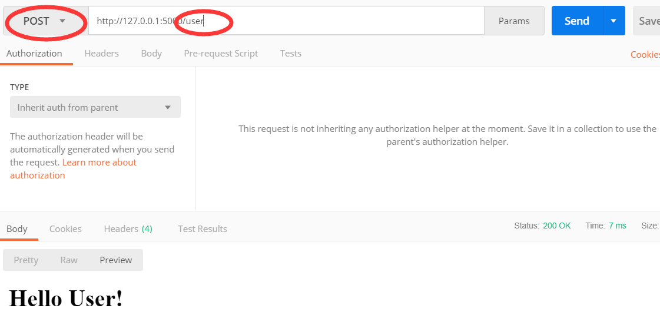Open the Test Results tab

pos(203,229)
